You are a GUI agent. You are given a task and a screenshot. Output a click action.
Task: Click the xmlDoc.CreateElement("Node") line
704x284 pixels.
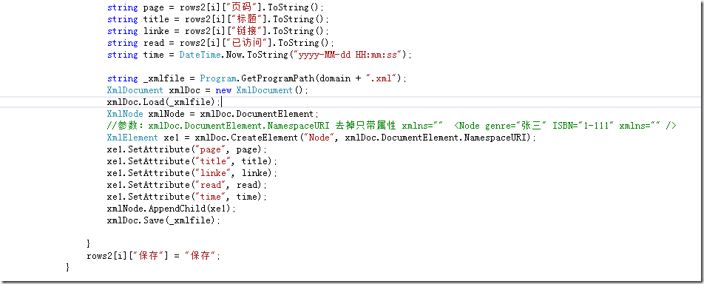[322, 138]
